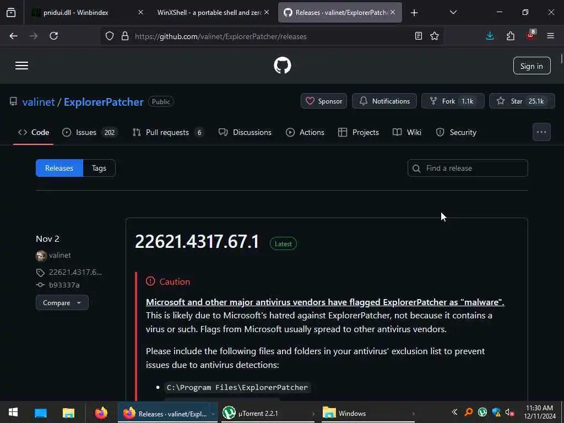Screen dimensions: 564x423
Task: Close the pnidui.dll Winbindex tab
Action: [140, 12]
